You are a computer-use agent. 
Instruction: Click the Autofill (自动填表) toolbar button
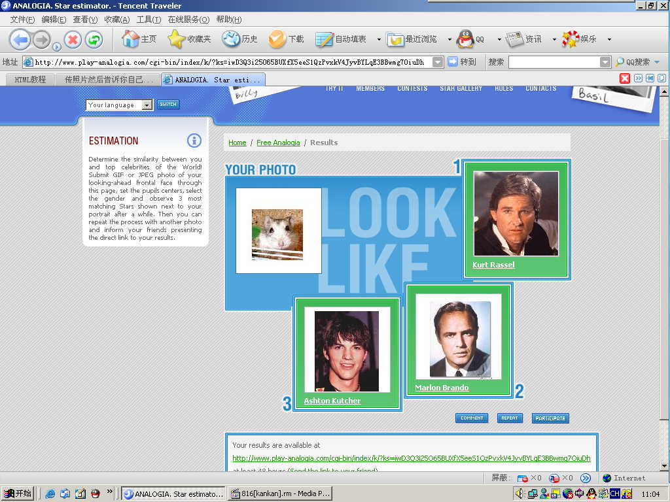coord(340,39)
